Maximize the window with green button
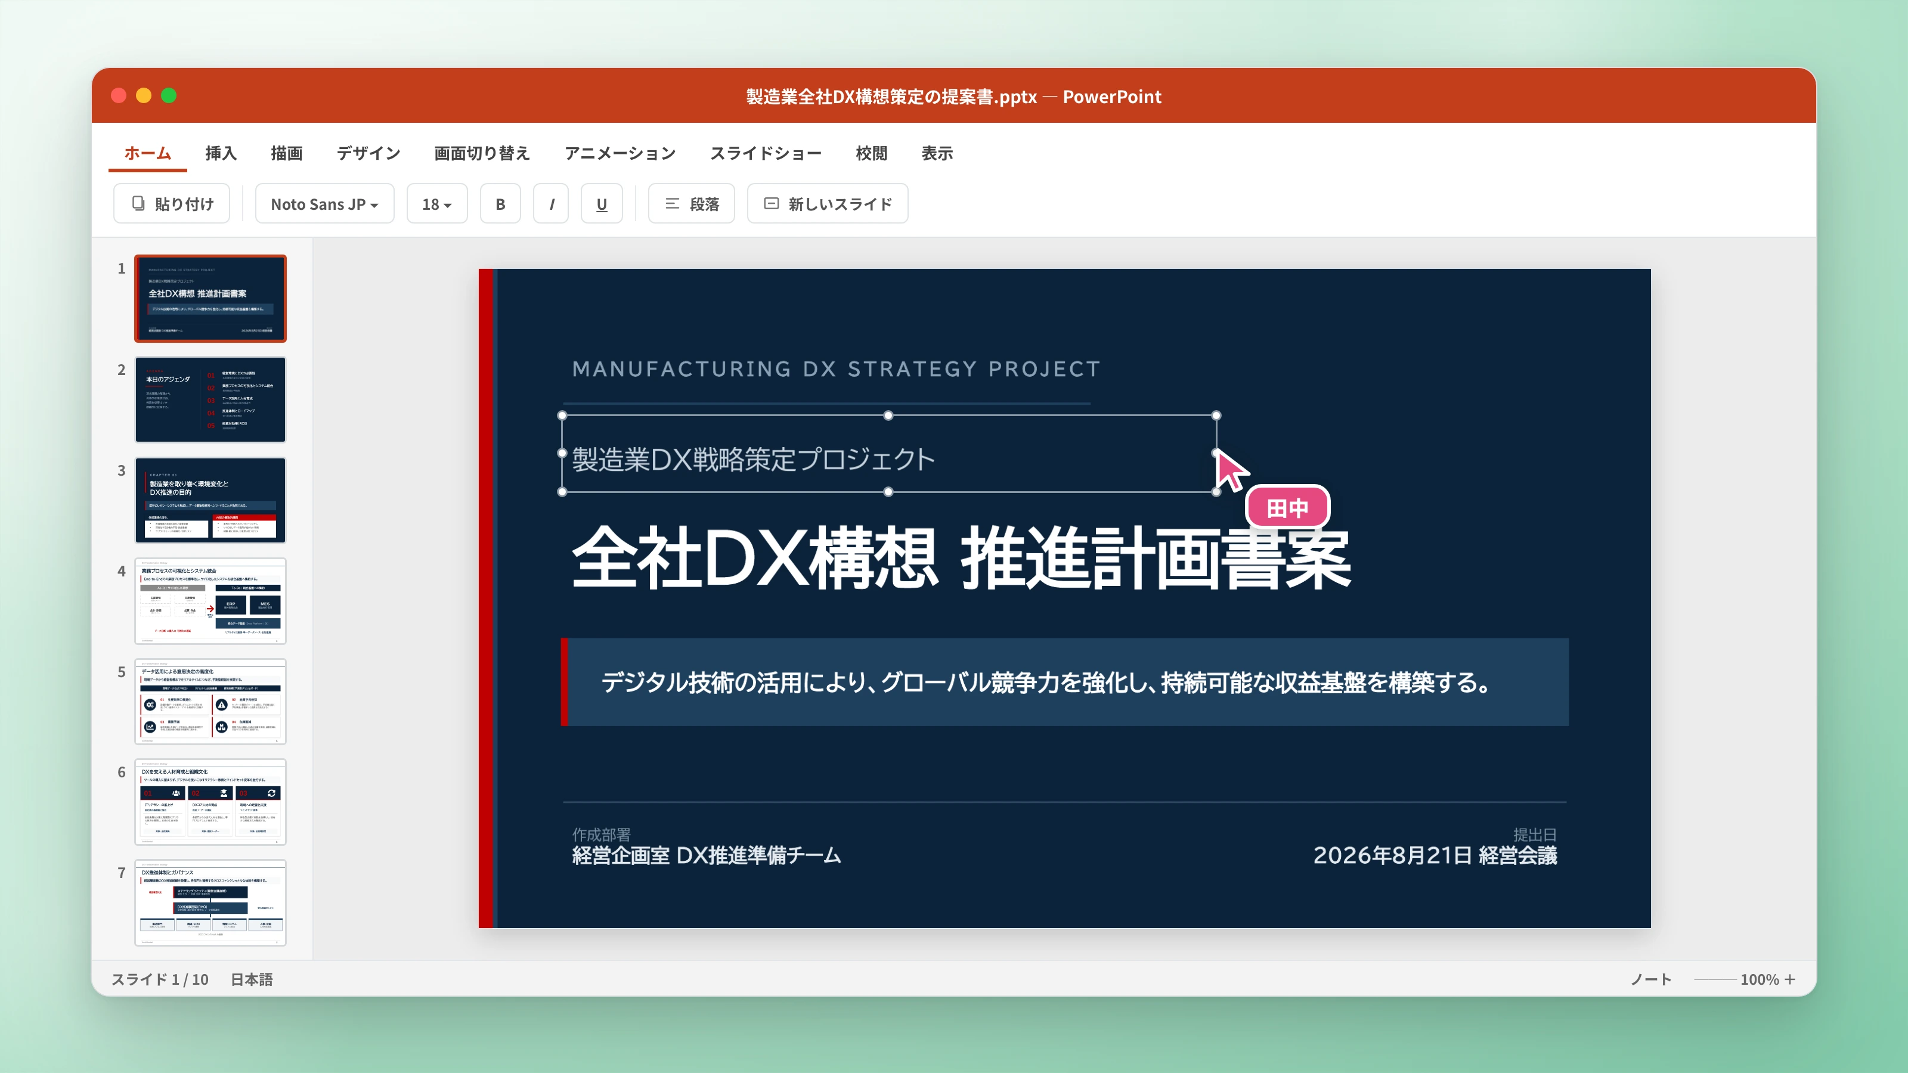The height and width of the screenshot is (1073, 1908). tap(169, 95)
